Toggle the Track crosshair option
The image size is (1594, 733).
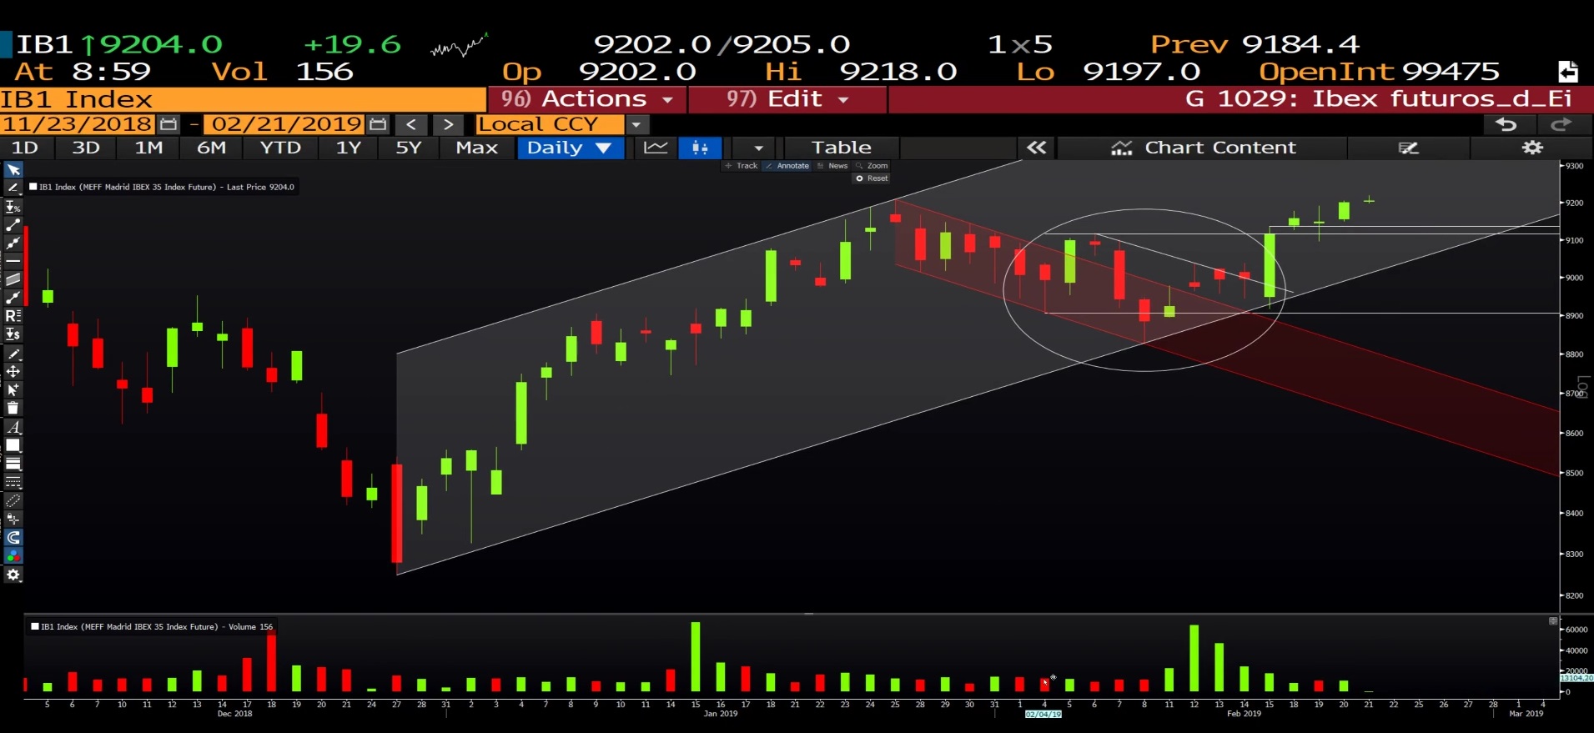point(742,166)
